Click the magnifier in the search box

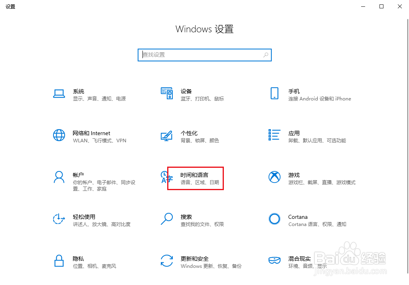tap(265, 55)
